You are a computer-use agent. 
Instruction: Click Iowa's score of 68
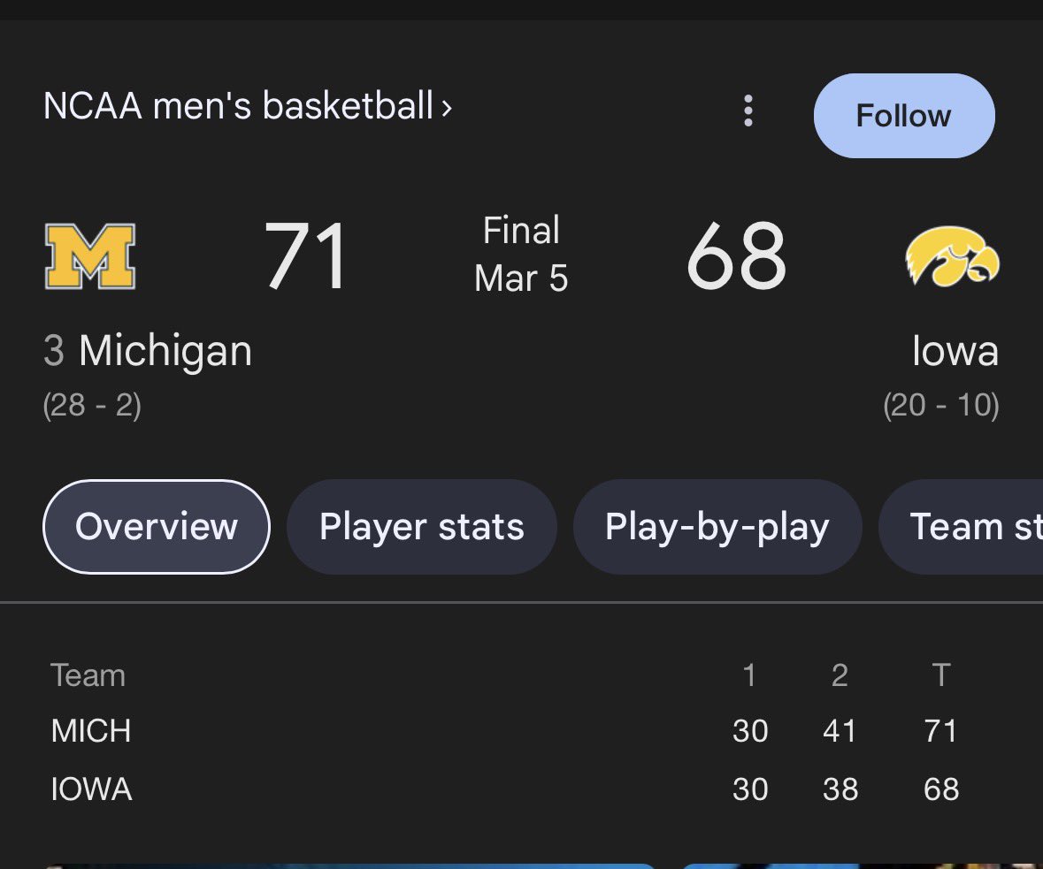[736, 256]
